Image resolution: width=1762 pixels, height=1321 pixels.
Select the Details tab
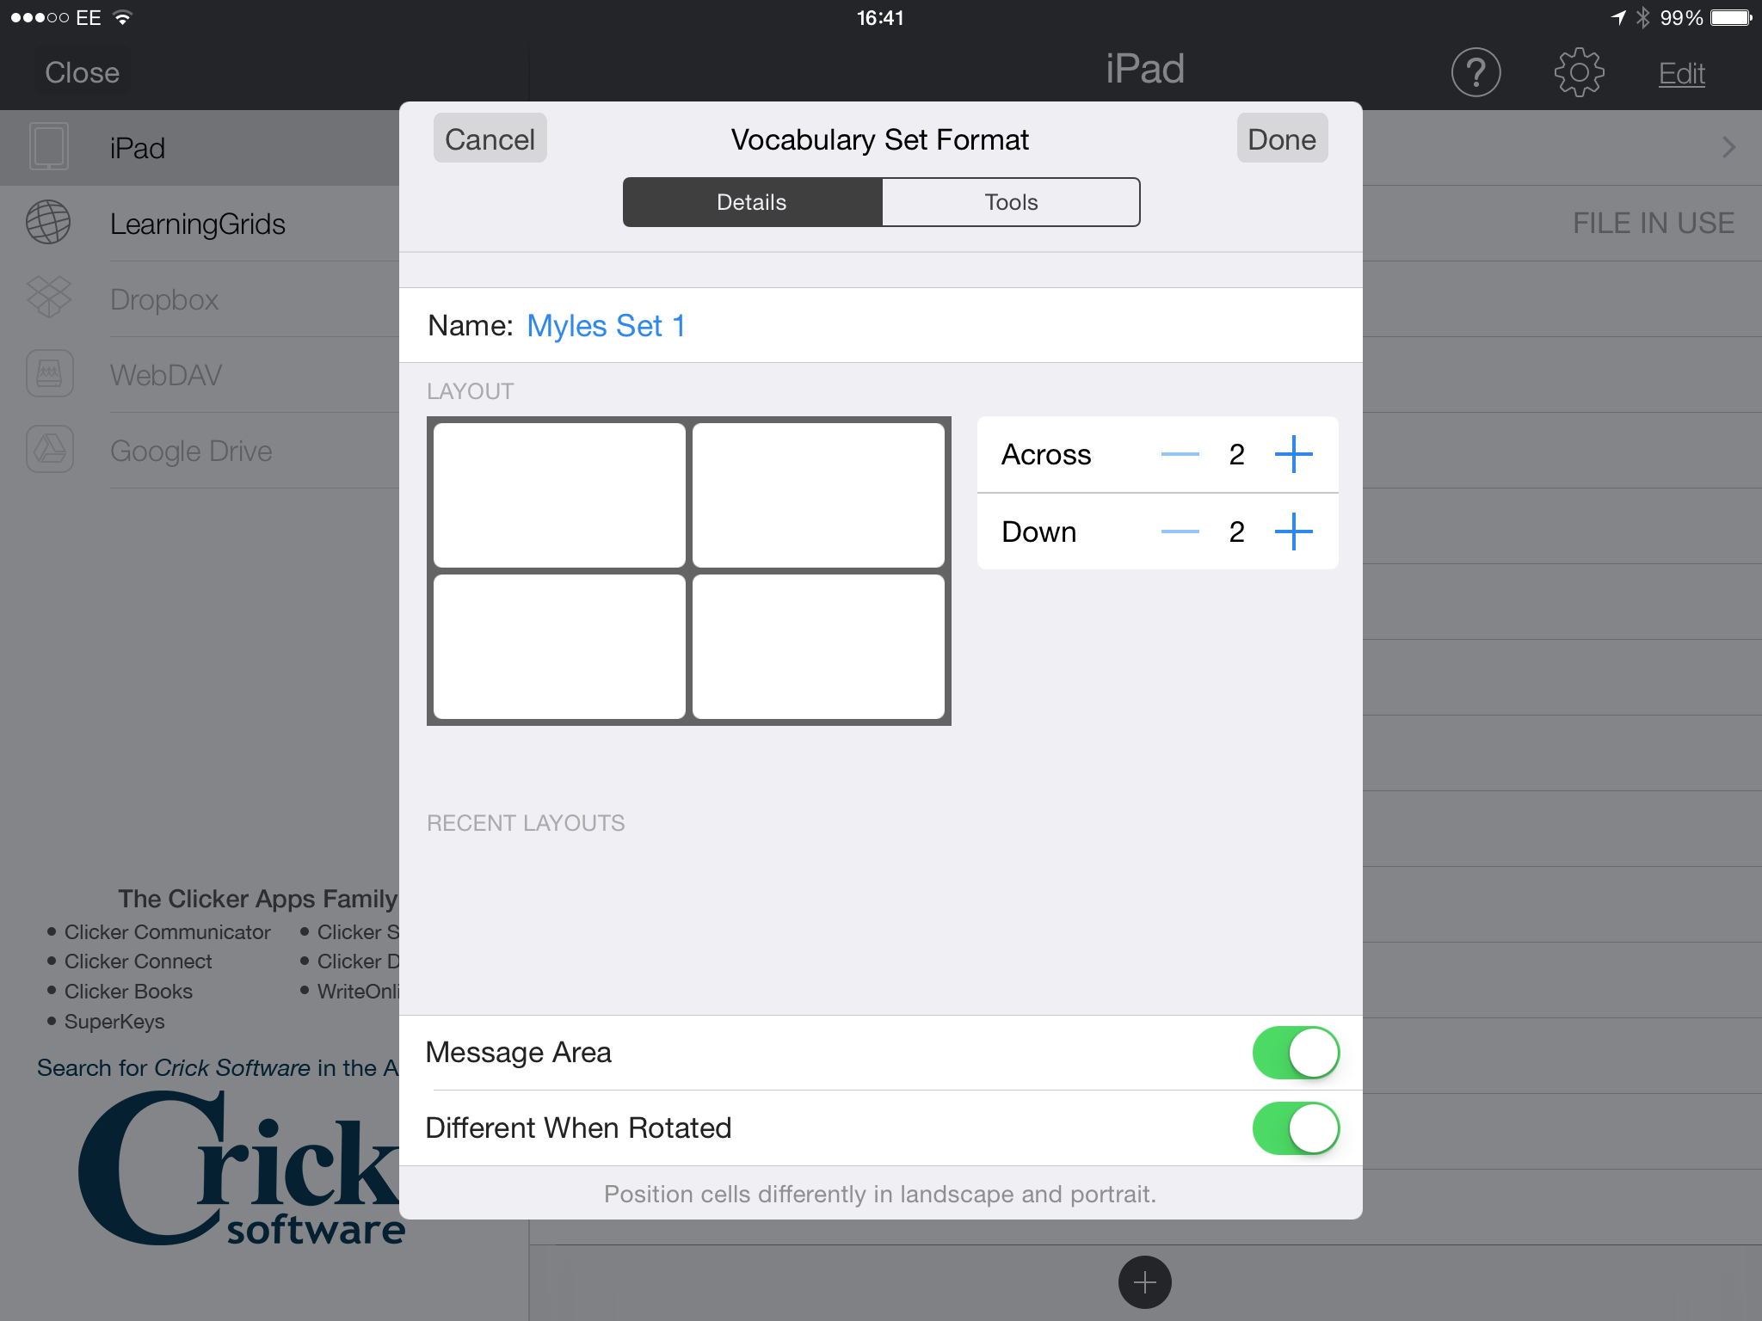[x=752, y=202]
